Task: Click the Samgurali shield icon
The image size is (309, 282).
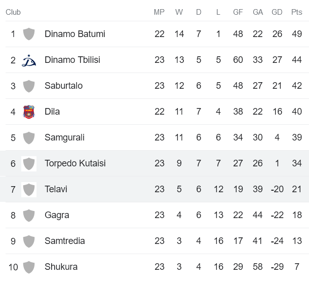Action: click(x=29, y=138)
